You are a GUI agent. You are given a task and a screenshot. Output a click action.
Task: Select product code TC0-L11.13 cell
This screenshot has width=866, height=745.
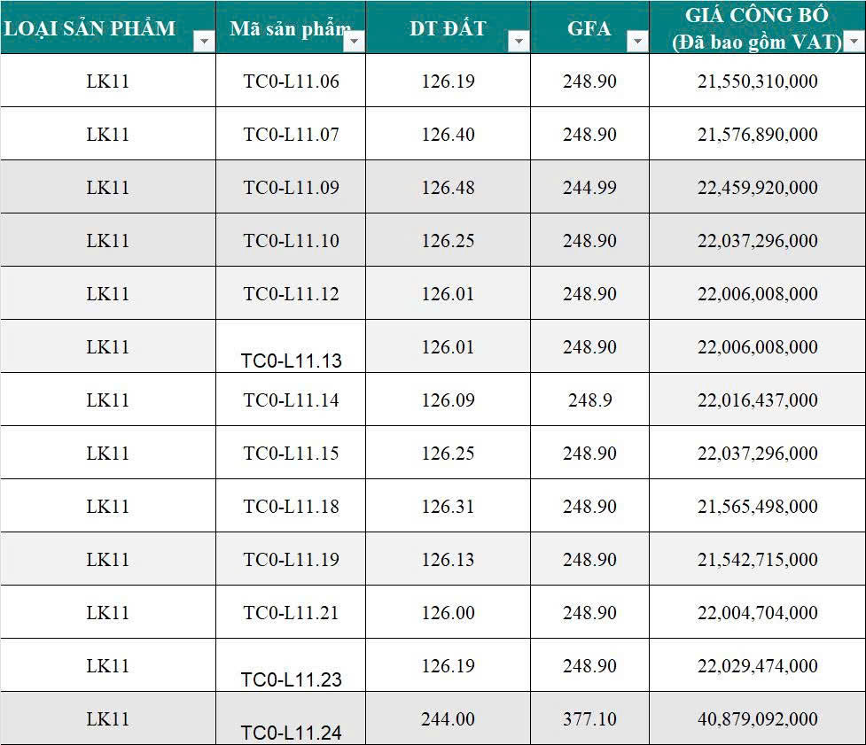coord(291,360)
